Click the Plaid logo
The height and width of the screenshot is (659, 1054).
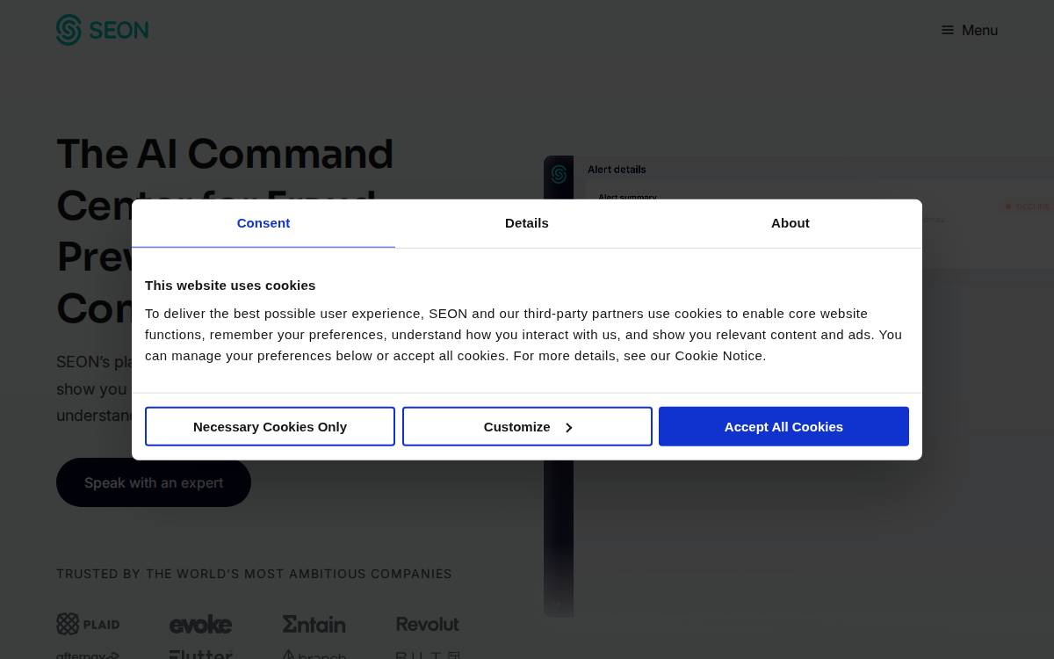pyautogui.click(x=88, y=624)
